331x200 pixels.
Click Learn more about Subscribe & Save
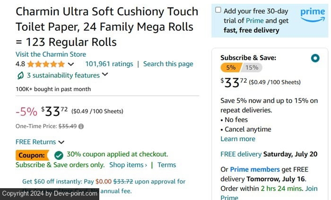point(238,139)
